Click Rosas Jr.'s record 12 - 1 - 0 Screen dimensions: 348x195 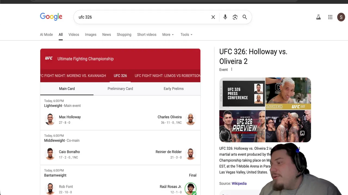(x=176, y=192)
